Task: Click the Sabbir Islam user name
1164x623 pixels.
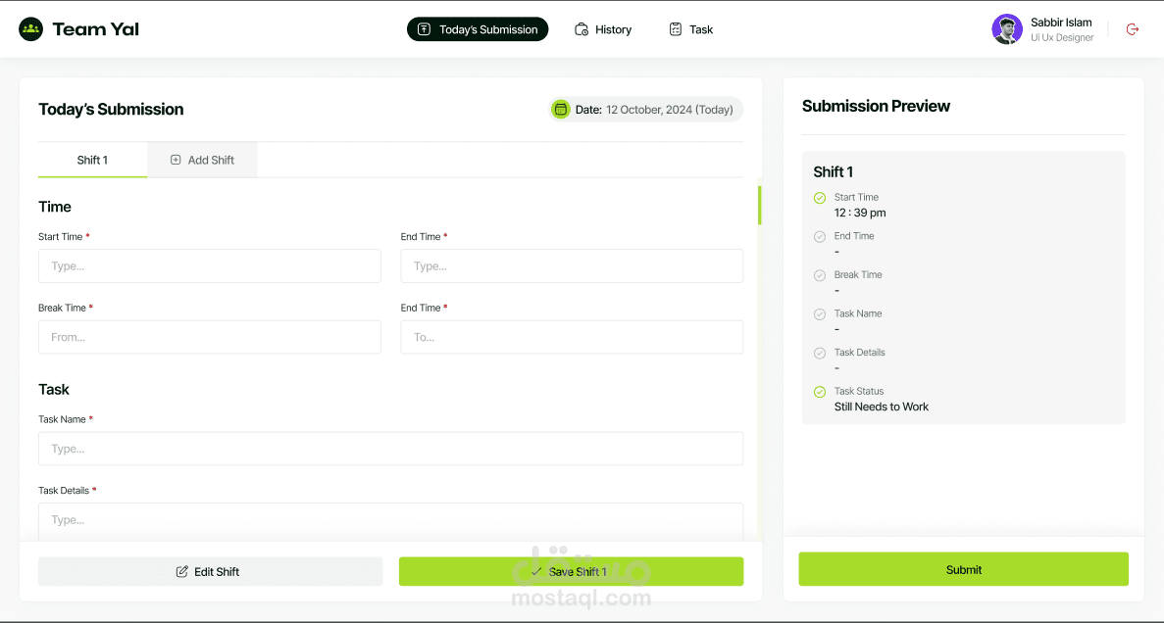Action: [x=1061, y=23]
